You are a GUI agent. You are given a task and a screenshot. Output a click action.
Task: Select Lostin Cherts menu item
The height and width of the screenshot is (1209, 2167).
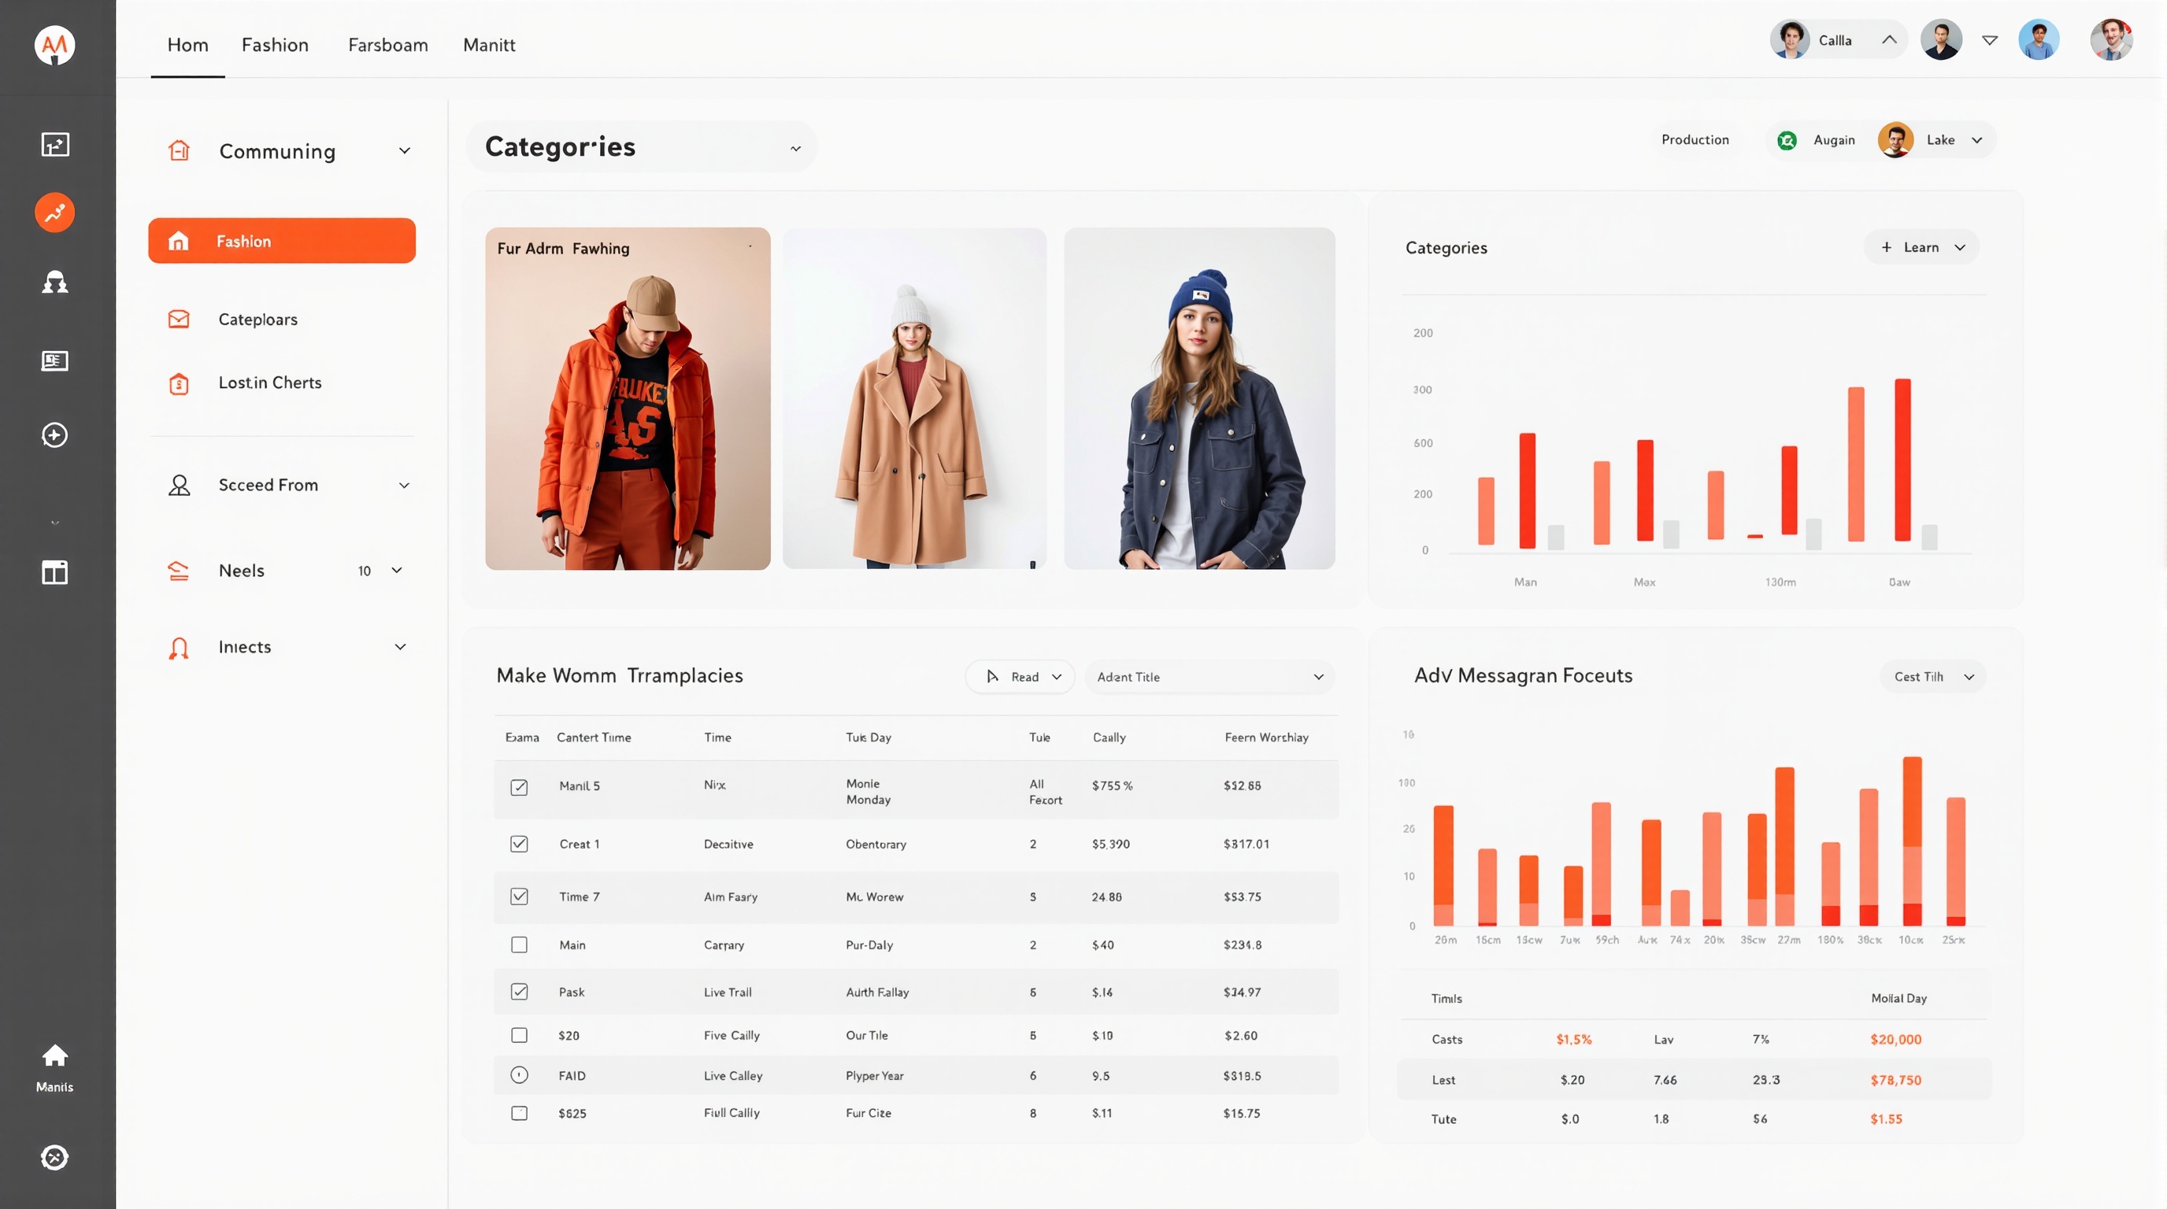point(270,383)
